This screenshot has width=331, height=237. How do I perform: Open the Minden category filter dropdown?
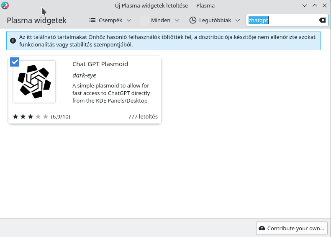click(160, 20)
